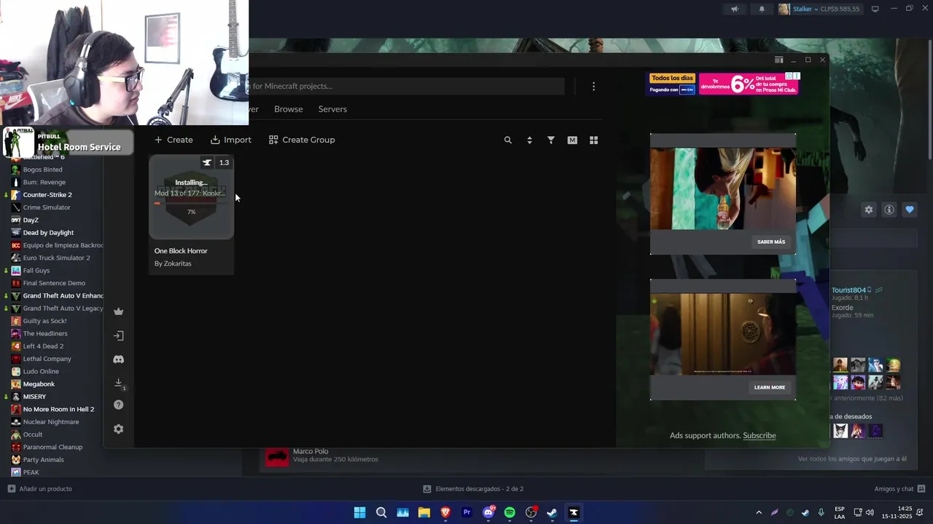
Task: Open Spotify from the taskbar
Action: 510,512
